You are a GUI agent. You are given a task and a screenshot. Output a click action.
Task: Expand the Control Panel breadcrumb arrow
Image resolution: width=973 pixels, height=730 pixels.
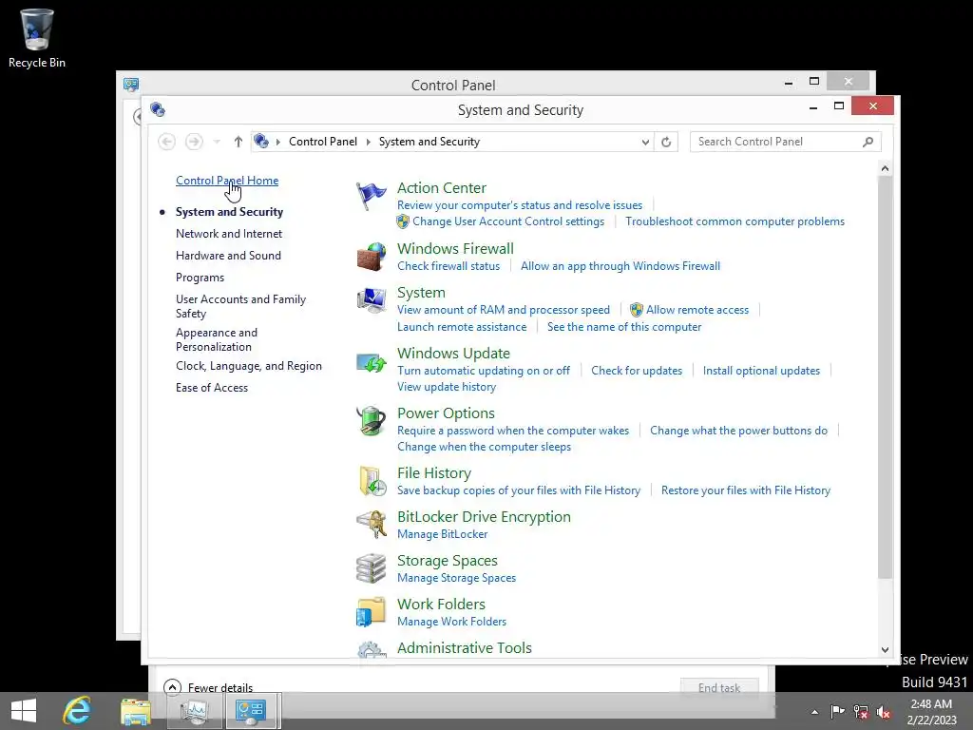pos(368,143)
